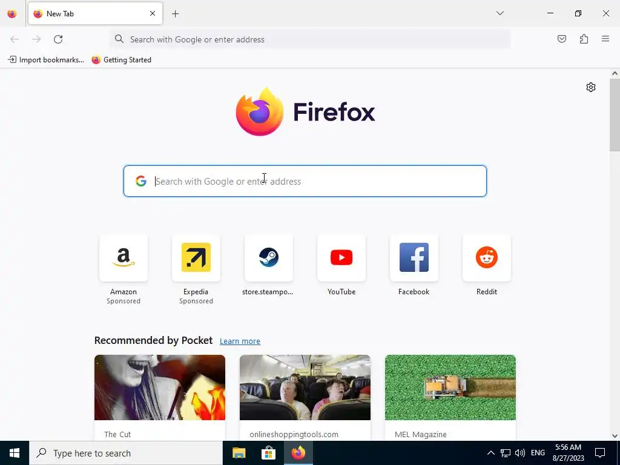The height and width of the screenshot is (465, 620).
Task: Open the Amazon shortcut tile
Action: pyautogui.click(x=124, y=258)
